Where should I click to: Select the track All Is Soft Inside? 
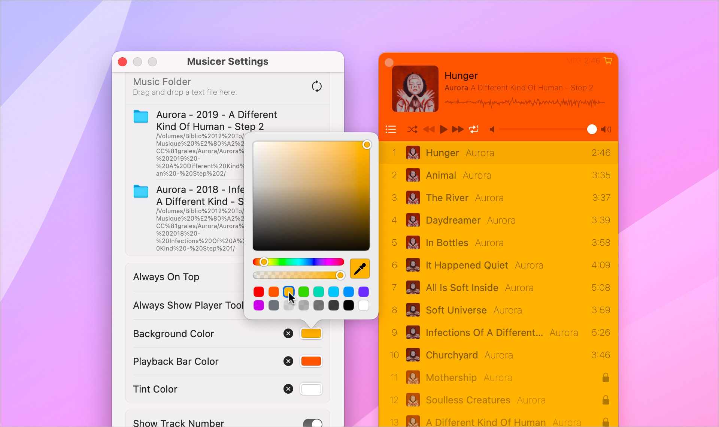[x=498, y=287]
